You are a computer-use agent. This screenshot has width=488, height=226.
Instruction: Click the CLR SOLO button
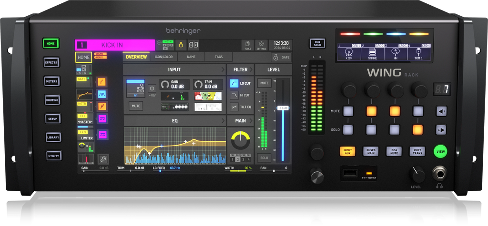click(x=317, y=43)
